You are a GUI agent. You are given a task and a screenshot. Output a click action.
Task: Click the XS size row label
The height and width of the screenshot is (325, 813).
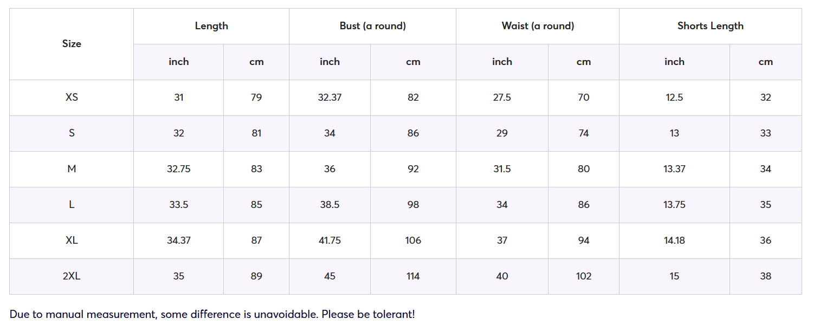[72, 97]
